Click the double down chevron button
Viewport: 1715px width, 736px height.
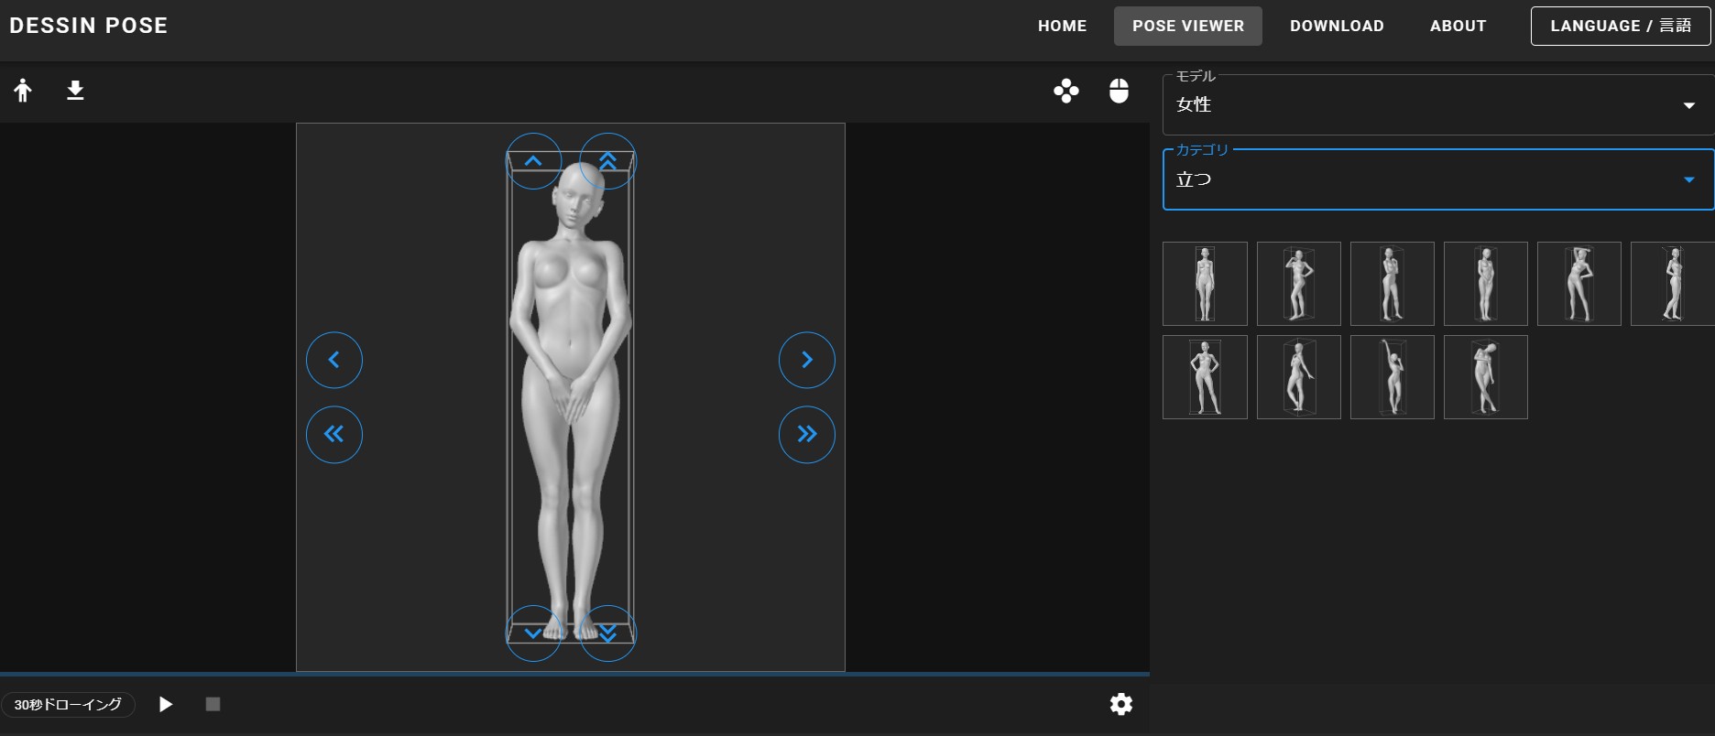pyautogui.click(x=607, y=633)
